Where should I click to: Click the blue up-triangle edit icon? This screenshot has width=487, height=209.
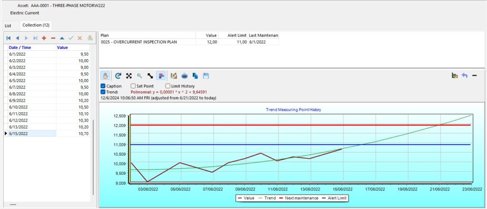point(62,38)
